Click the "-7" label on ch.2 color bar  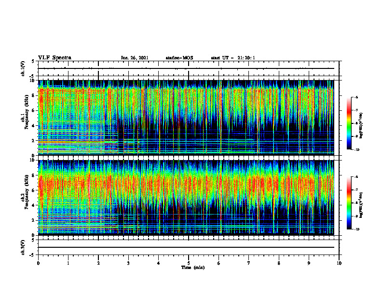(356, 190)
